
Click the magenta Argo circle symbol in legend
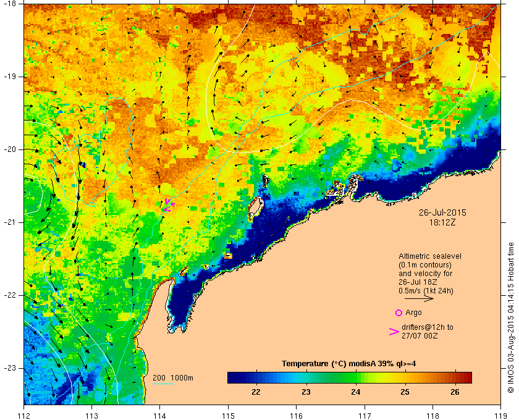pyautogui.click(x=399, y=313)
